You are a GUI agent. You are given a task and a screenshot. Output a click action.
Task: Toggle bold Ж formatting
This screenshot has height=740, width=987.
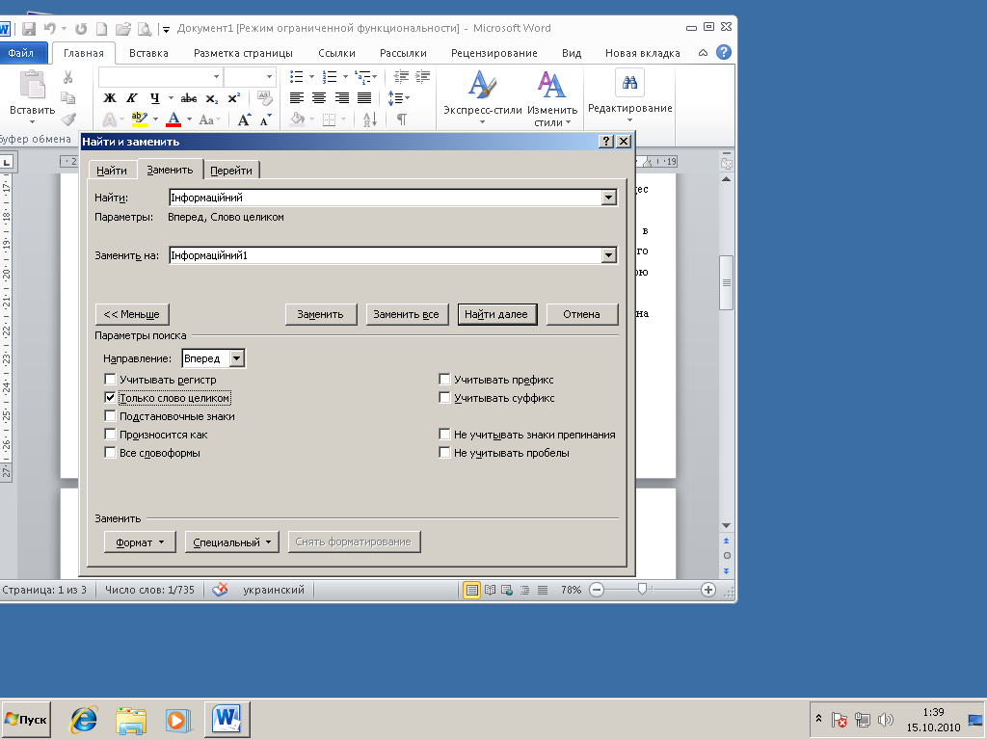tap(110, 98)
